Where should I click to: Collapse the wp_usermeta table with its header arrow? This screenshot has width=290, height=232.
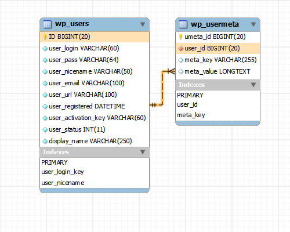253,24
